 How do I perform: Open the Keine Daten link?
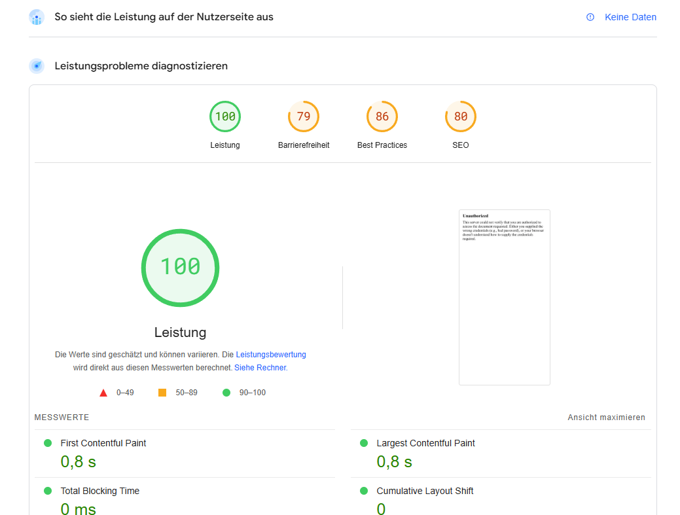[630, 17]
